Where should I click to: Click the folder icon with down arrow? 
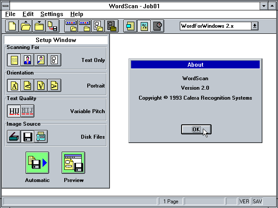tap(39, 26)
